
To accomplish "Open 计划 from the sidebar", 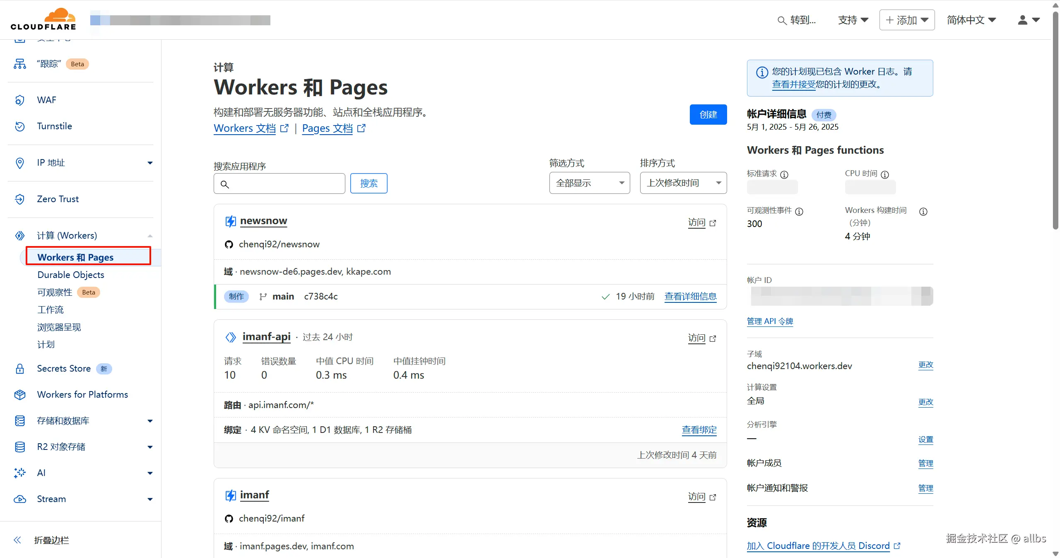I will (x=46, y=344).
